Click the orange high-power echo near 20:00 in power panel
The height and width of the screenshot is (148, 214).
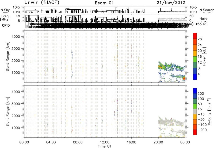[x=160, y=67]
